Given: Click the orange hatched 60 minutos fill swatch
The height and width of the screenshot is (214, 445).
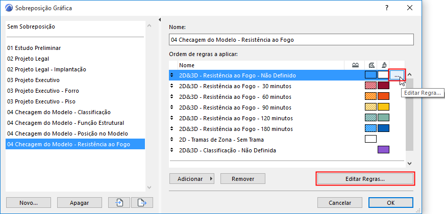Looking at the screenshot, I should (370, 97).
